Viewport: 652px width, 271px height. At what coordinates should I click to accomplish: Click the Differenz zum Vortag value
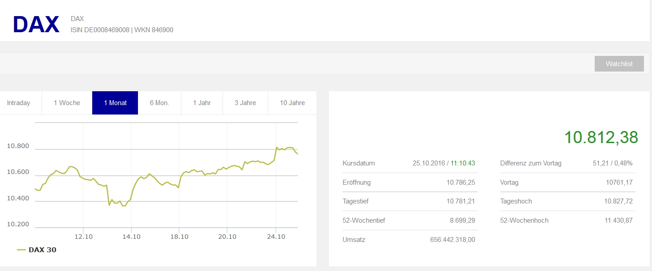[612, 163]
